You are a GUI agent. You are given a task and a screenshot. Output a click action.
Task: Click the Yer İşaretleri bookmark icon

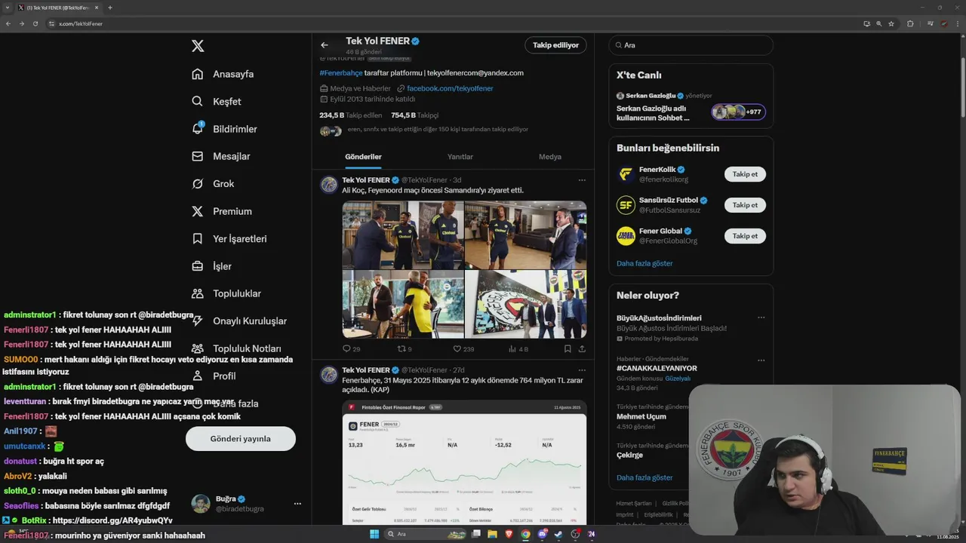click(198, 238)
